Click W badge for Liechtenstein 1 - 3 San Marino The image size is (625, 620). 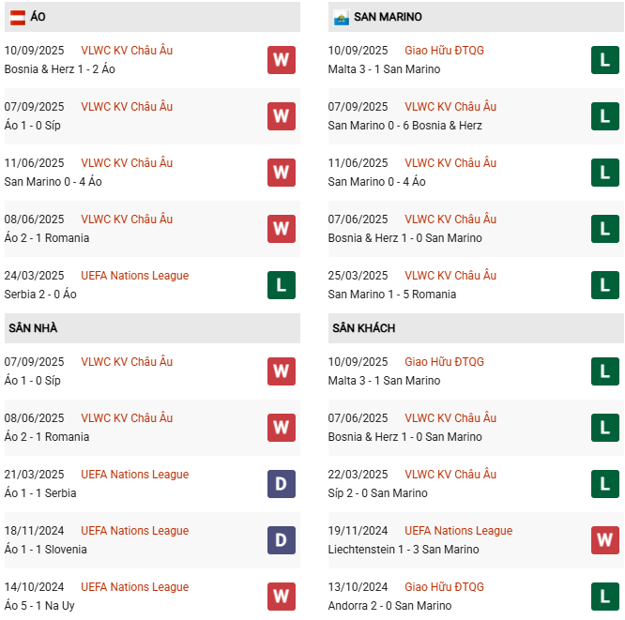coord(605,540)
